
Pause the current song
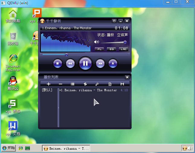85,64
